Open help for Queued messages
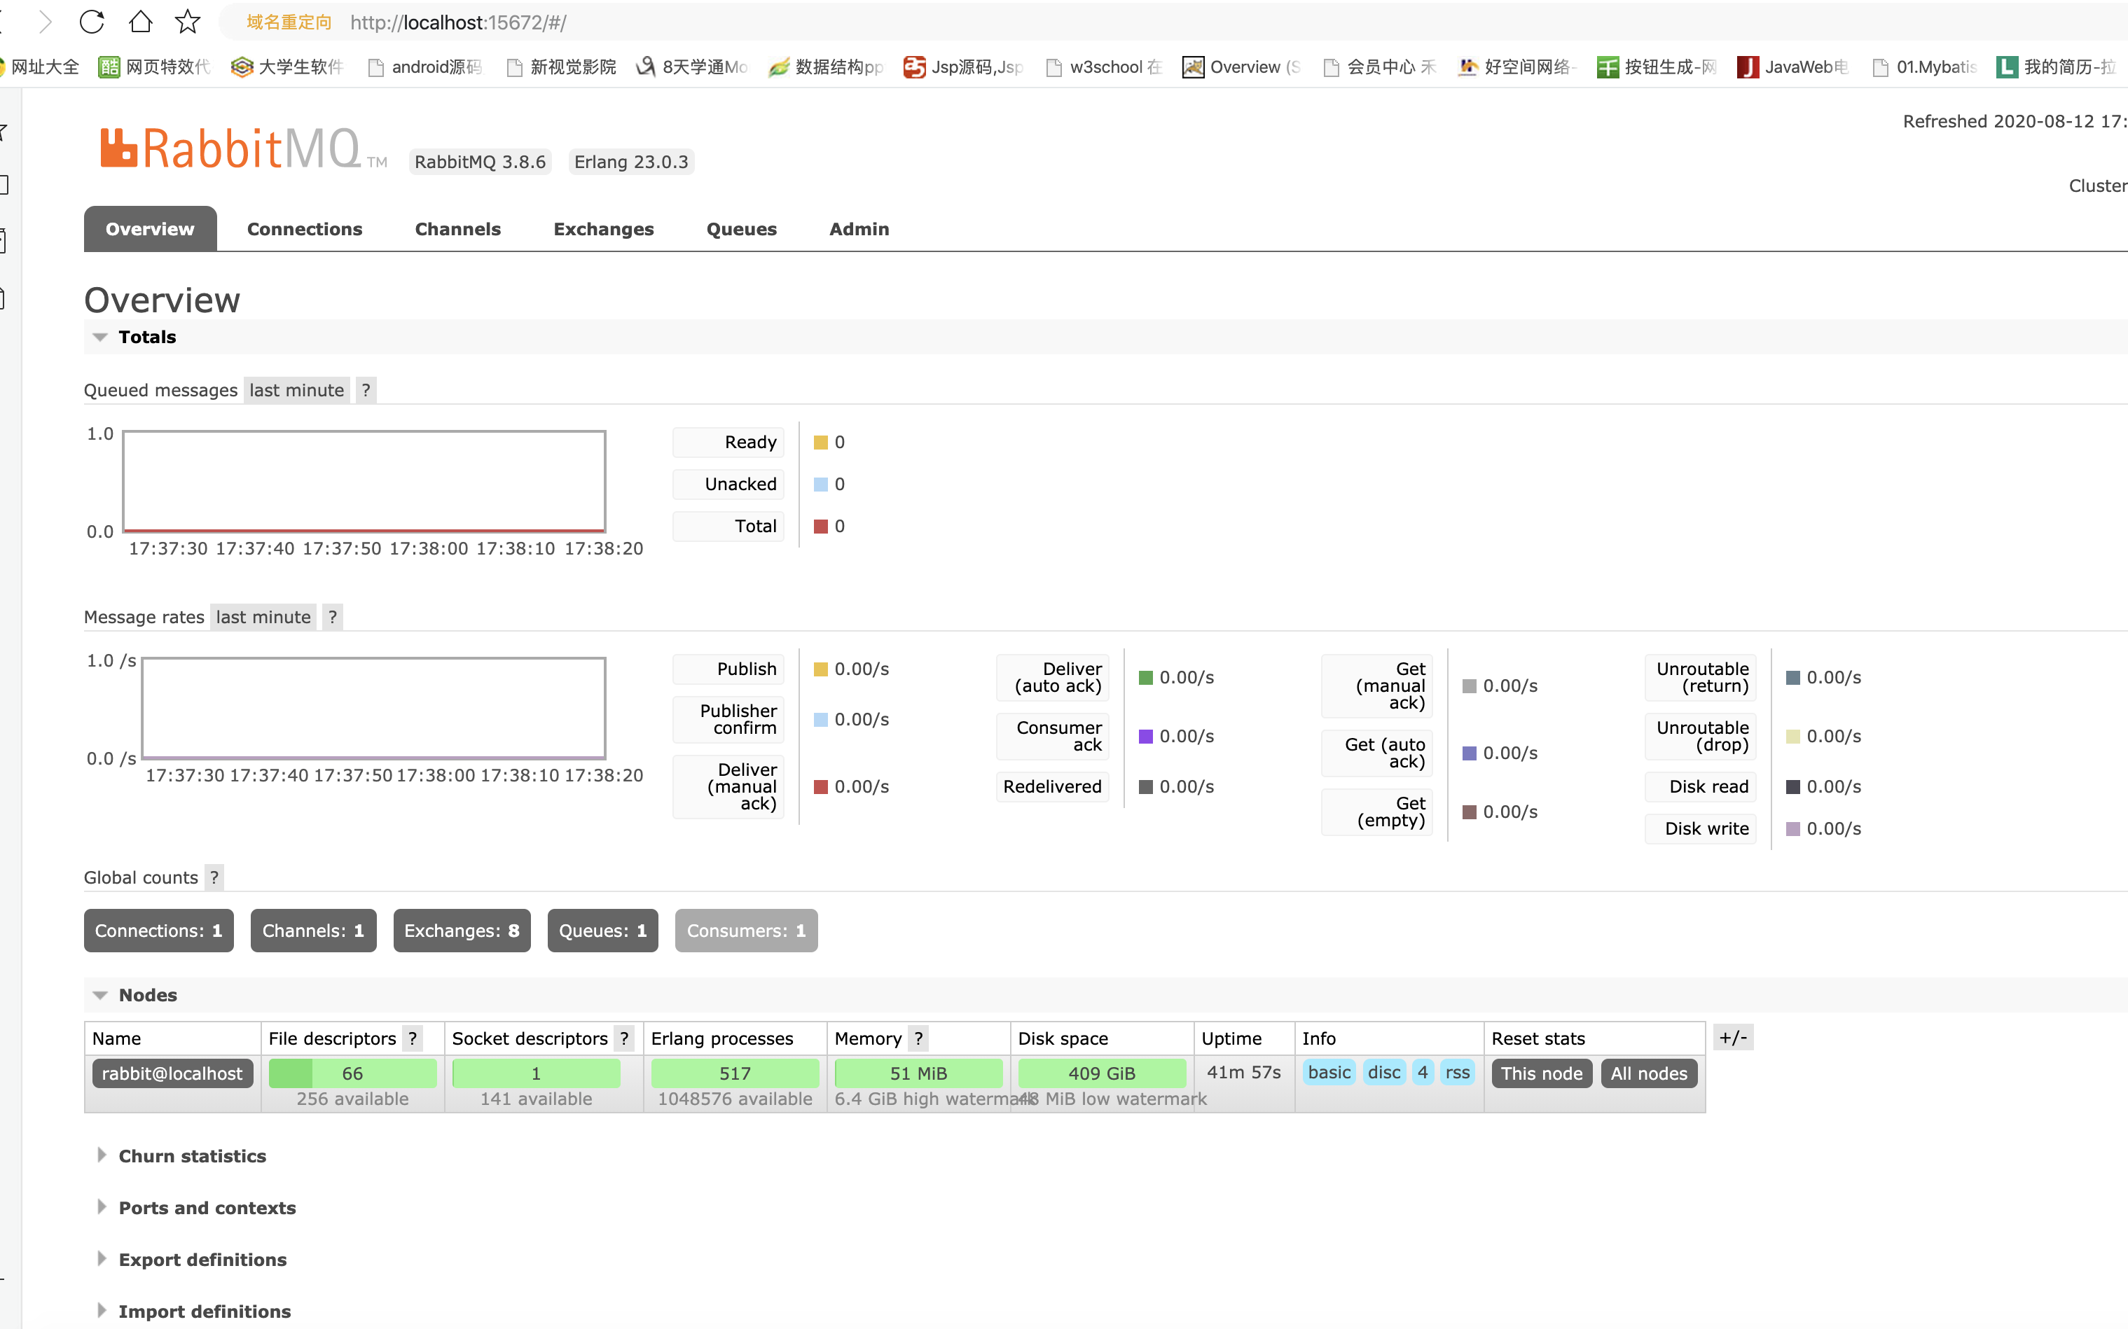Image resolution: width=2128 pixels, height=1329 pixels. pos(366,390)
